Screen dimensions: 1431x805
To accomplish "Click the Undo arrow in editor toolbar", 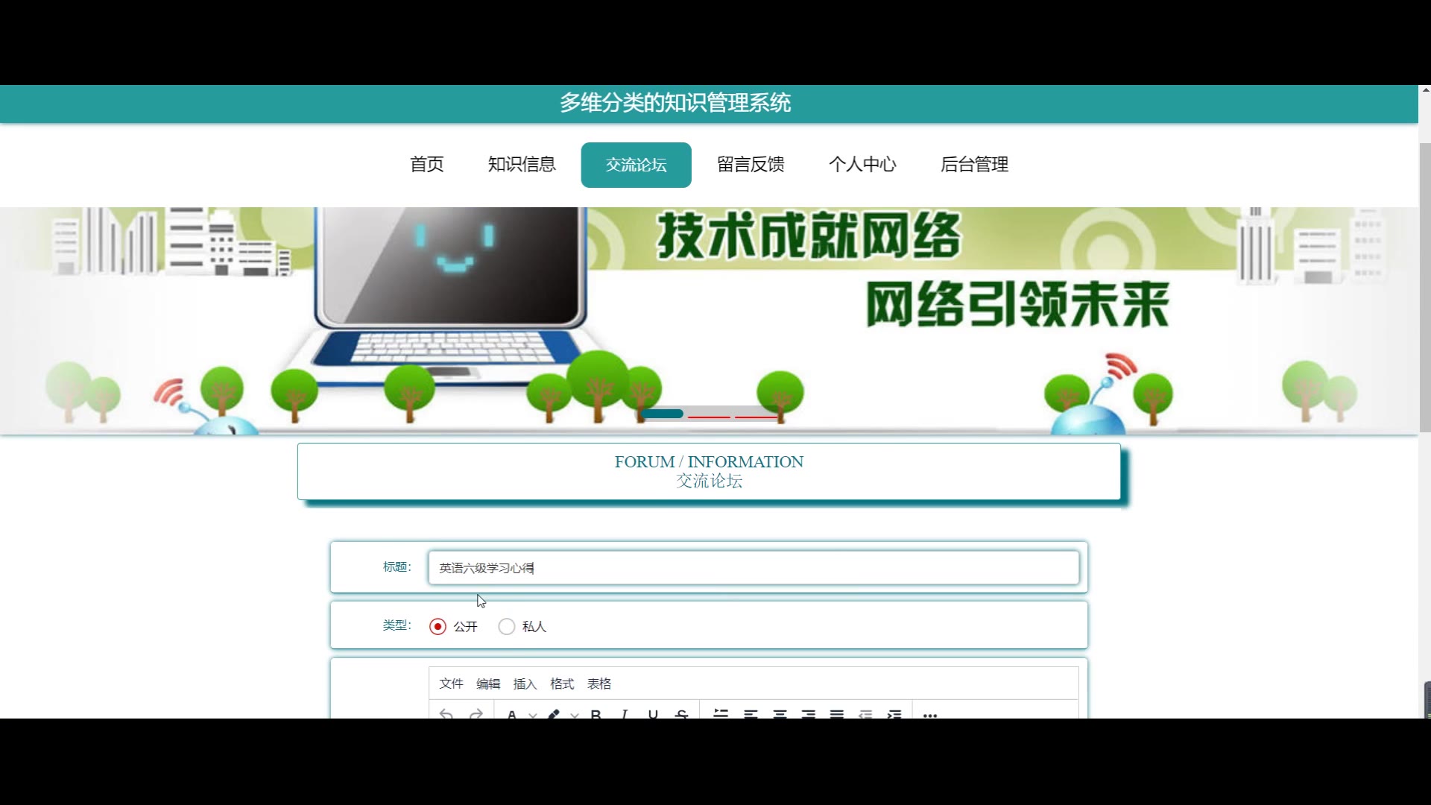I will coord(446,714).
